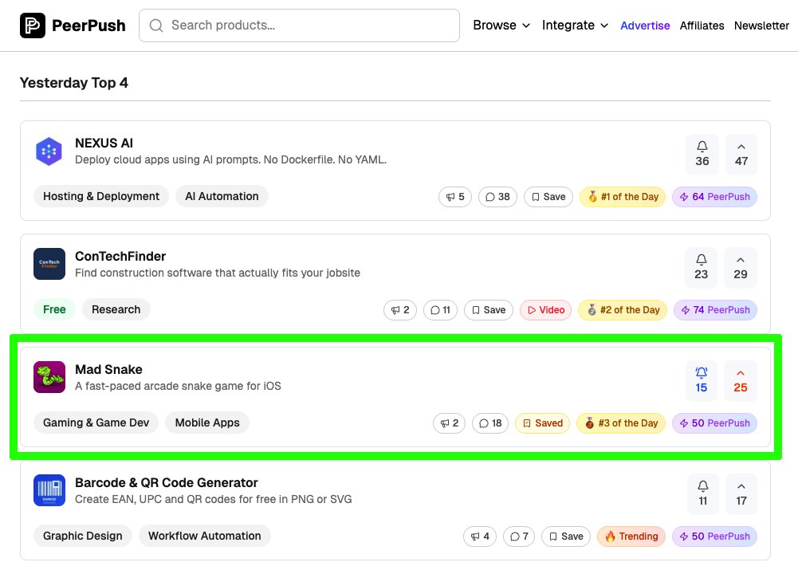Click the PeerPush logo icon
The height and width of the screenshot is (570, 798).
(33, 26)
